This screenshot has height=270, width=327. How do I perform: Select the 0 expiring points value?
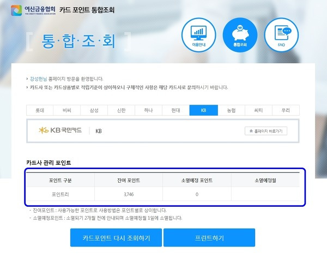pyautogui.click(x=197, y=194)
